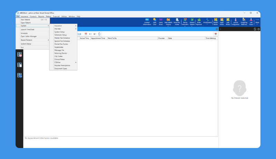The image size is (276, 159).
Task: Refresh the patient side panel
Action: pos(255,29)
